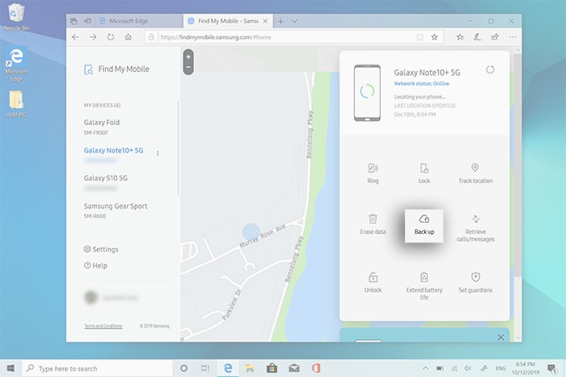The width and height of the screenshot is (566, 377).
Task: Open a new browser tab
Action: click(281, 21)
